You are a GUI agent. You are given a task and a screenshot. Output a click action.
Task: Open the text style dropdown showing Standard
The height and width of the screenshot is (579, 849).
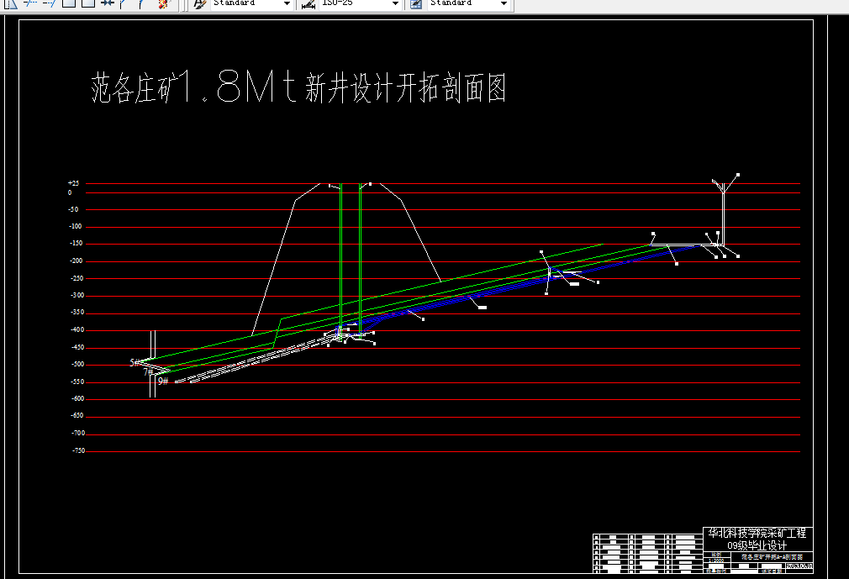coord(250,3)
